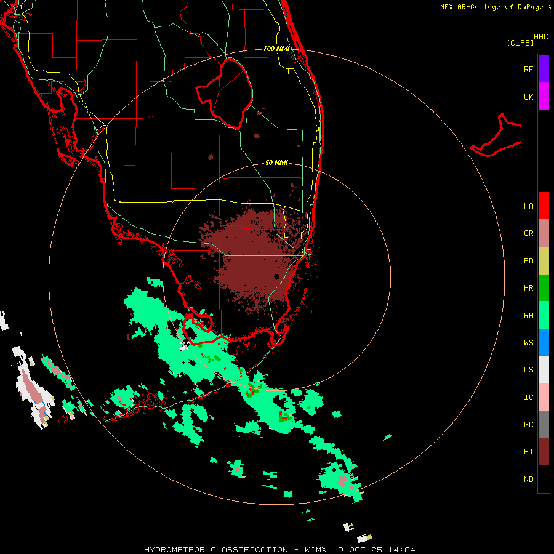The height and width of the screenshot is (554, 554).
Task: Click the DS white legend swatch
Action: click(544, 369)
